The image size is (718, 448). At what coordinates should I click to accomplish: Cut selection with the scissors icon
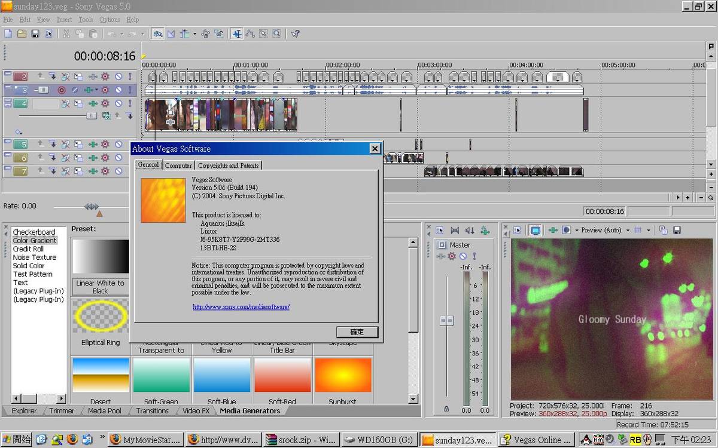coord(66,34)
